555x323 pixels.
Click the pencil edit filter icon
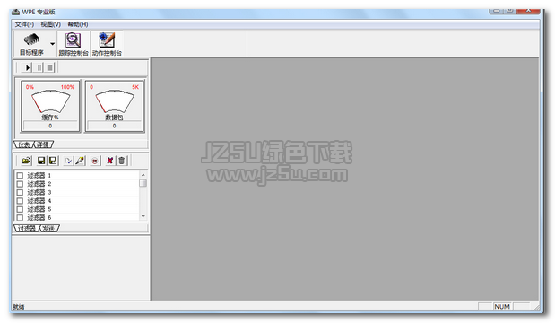tap(80, 161)
